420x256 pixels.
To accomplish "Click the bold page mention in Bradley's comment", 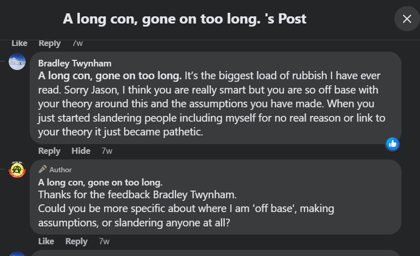I will point(110,76).
